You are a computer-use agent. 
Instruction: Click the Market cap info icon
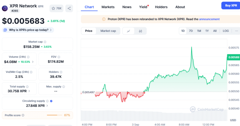coord(45,42)
